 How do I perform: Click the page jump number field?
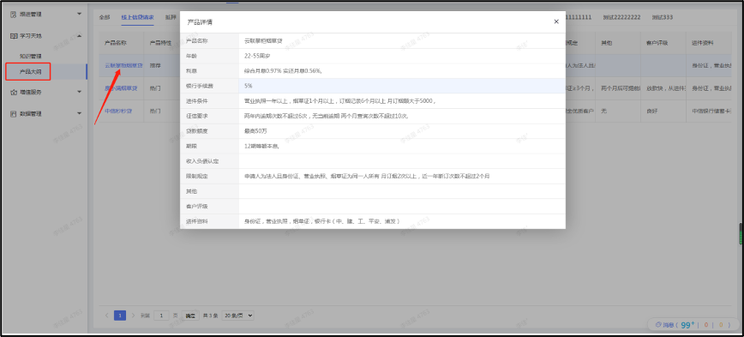pyautogui.click(x=161, y=316)
